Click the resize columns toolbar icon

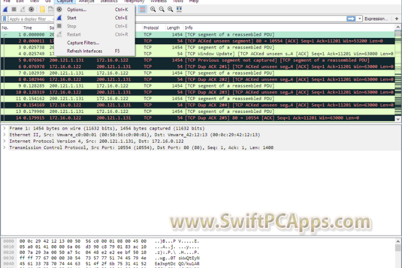pyautogui.click(x=179, y=9)
